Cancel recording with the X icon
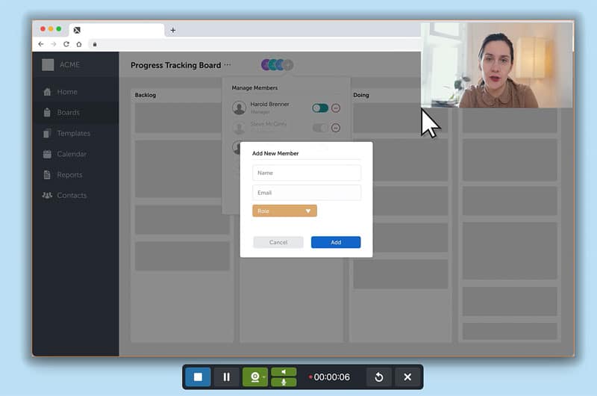Image resolution: width=597 pixels, height=396 pixels. click(x=407, y=377)
